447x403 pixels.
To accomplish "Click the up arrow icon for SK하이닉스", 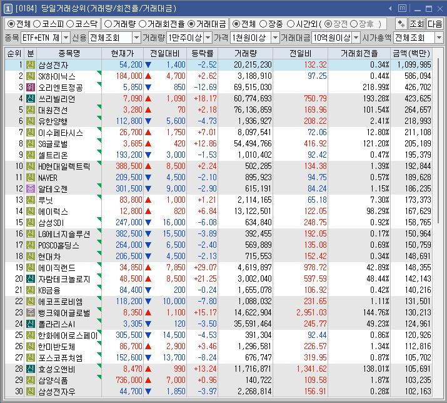I will (x=148, y=76).
